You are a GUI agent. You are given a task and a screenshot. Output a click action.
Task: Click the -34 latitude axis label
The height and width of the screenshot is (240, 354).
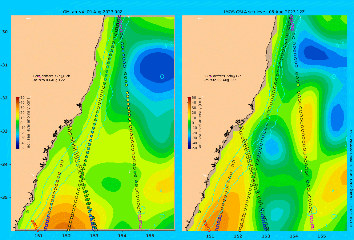tap(5, 164)
